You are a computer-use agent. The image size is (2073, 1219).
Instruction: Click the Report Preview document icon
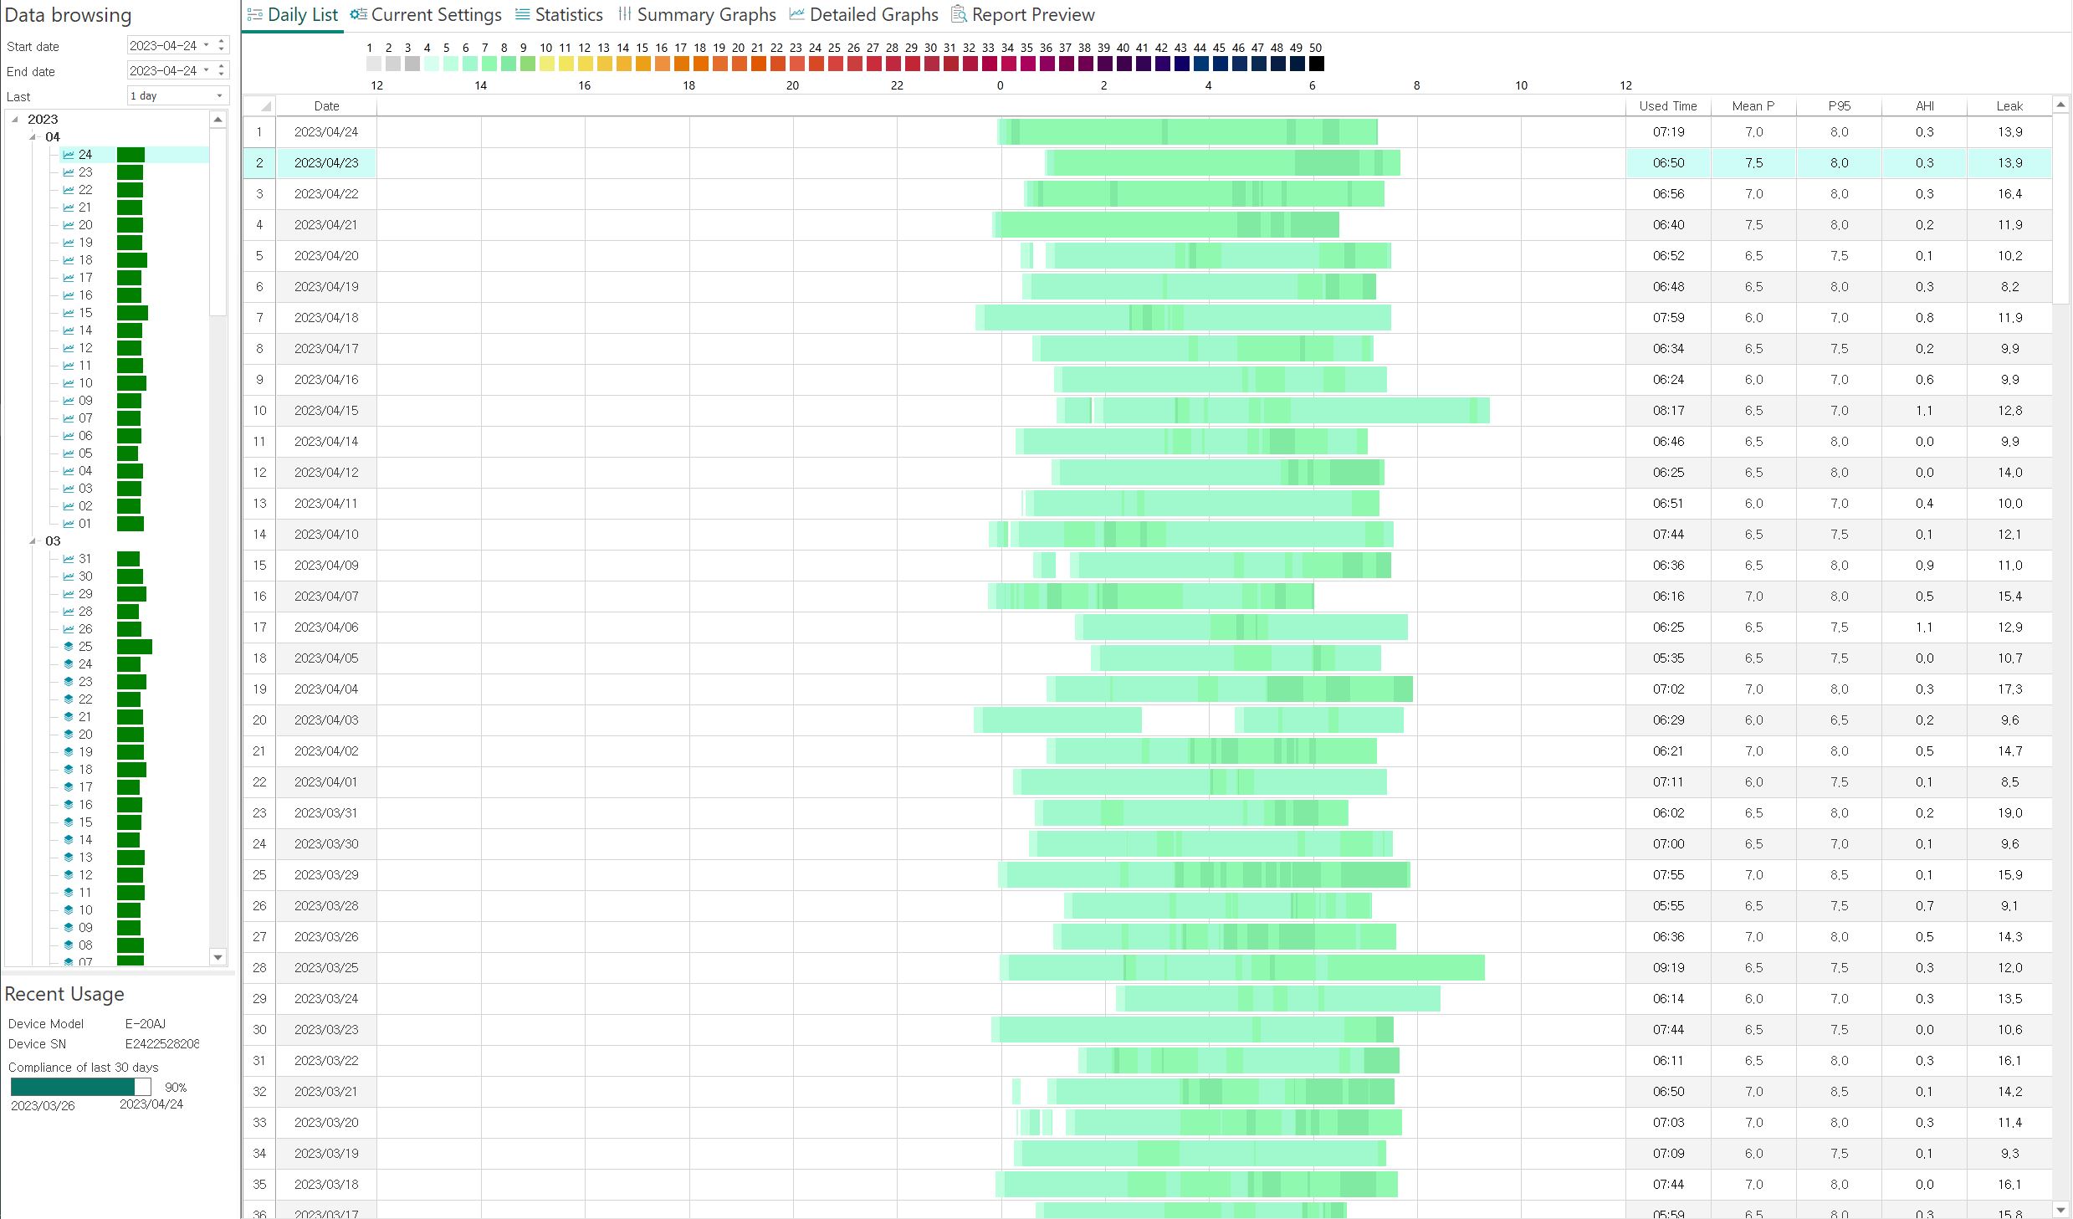click(960, 14)
